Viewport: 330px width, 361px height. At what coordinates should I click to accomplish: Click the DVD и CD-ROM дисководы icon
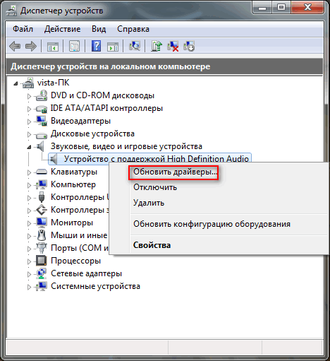tap(42, 95)
